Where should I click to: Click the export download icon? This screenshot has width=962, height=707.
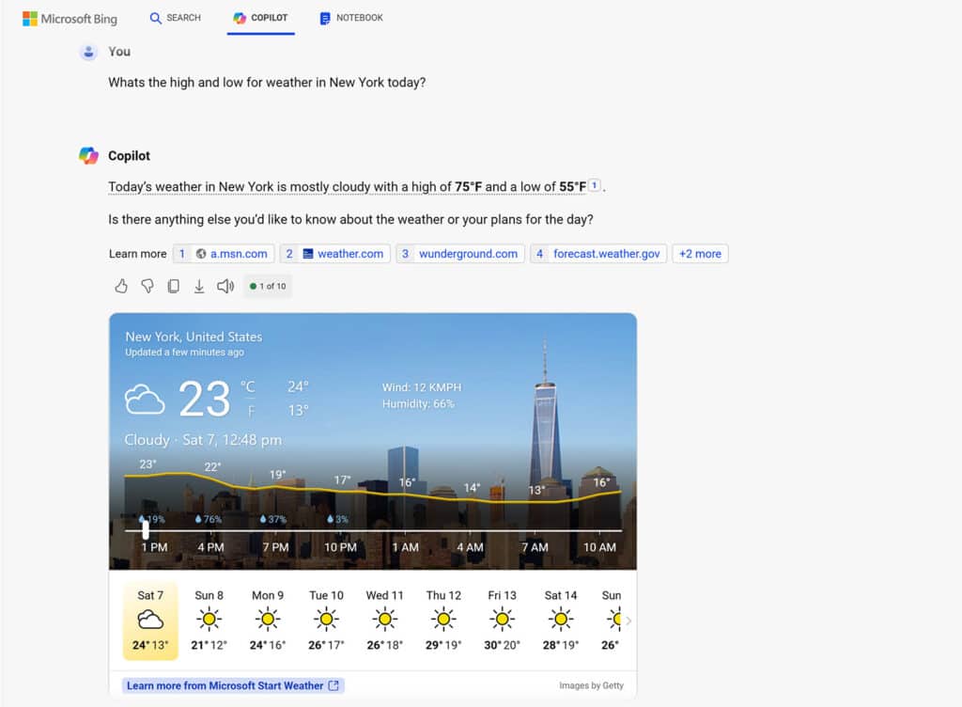tap(199, 286)
